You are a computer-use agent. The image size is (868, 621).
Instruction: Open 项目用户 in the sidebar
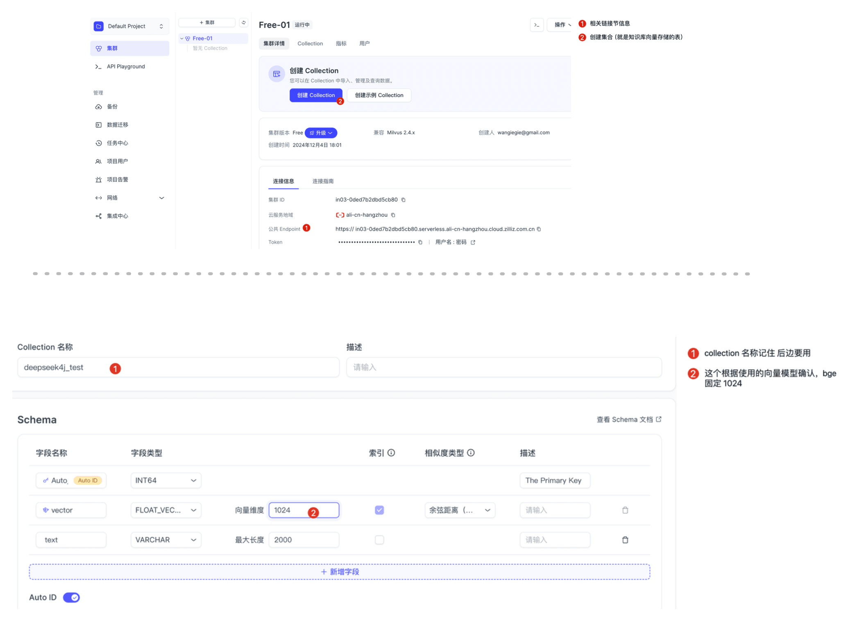pos(117,161)
